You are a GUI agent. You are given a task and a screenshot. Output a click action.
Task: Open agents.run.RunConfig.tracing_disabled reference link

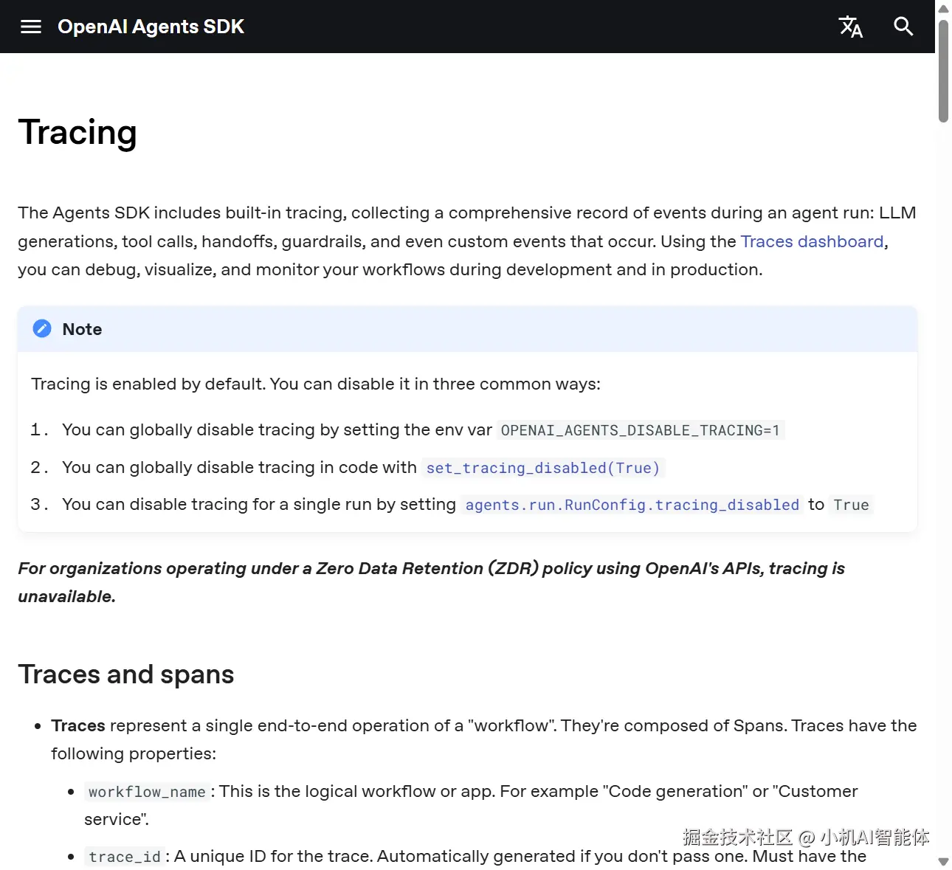(632, 505)
